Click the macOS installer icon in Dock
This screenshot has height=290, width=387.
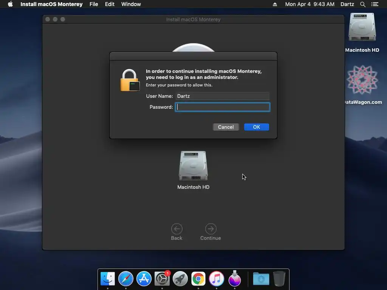coord(234,278)
